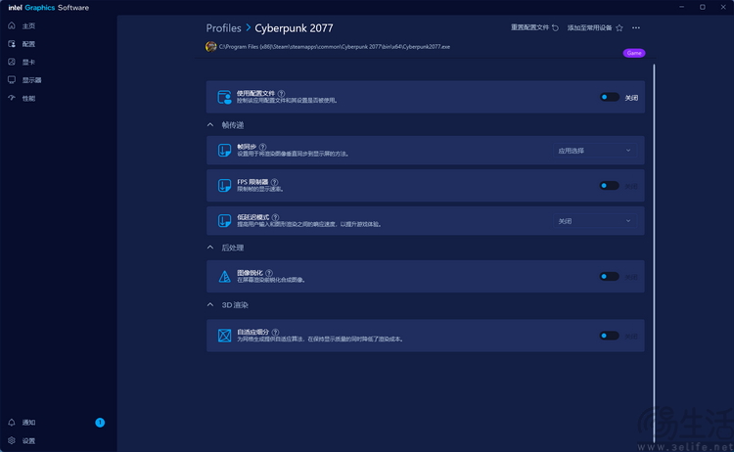Click the 自适应细分 help question mark

coord(275,333)
